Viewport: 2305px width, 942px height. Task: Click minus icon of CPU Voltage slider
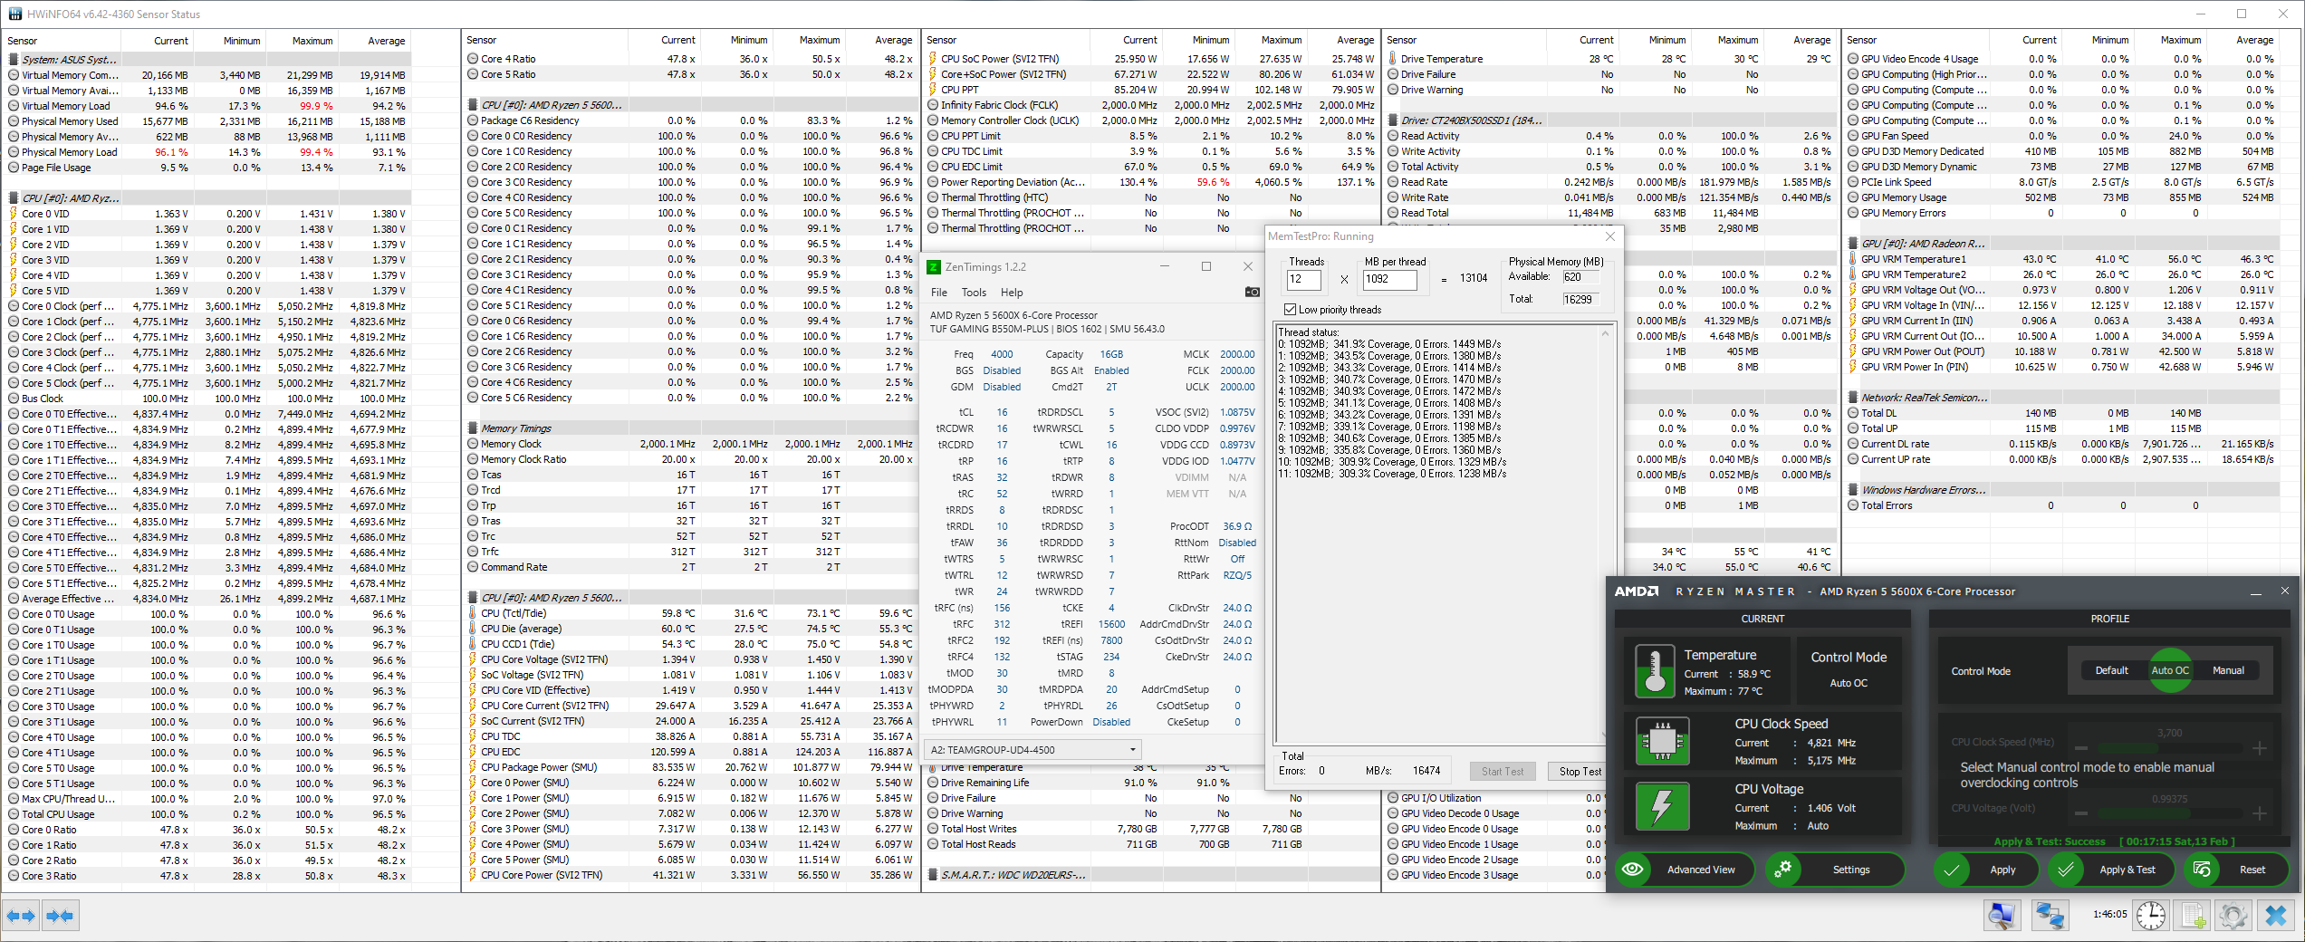click(x=2081, y=813)
